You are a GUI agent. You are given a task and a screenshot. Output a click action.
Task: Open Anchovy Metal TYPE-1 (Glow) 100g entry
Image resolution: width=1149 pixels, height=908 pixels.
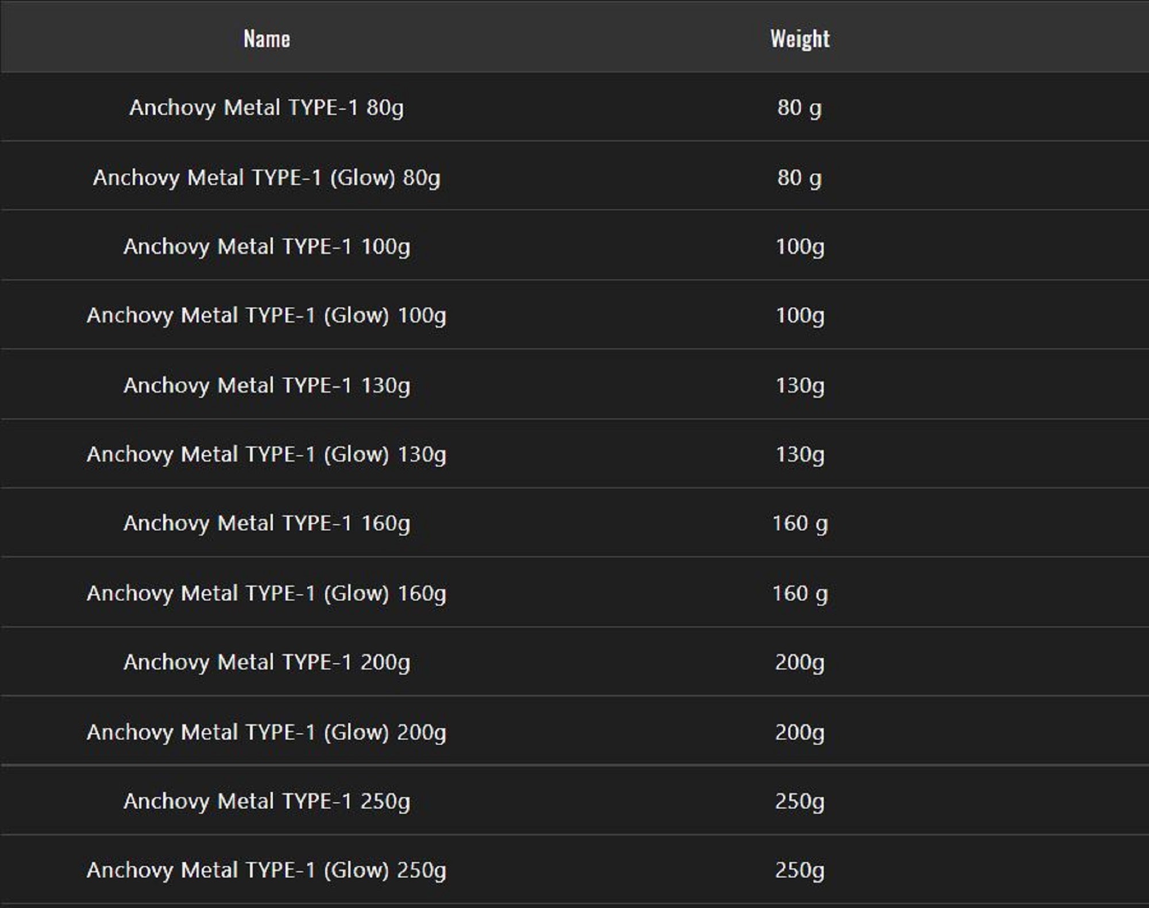[267, 316]
